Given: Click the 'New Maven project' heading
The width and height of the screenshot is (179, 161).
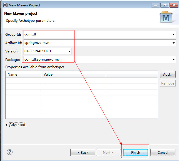Looking at the screenshot, I should 21,13.
